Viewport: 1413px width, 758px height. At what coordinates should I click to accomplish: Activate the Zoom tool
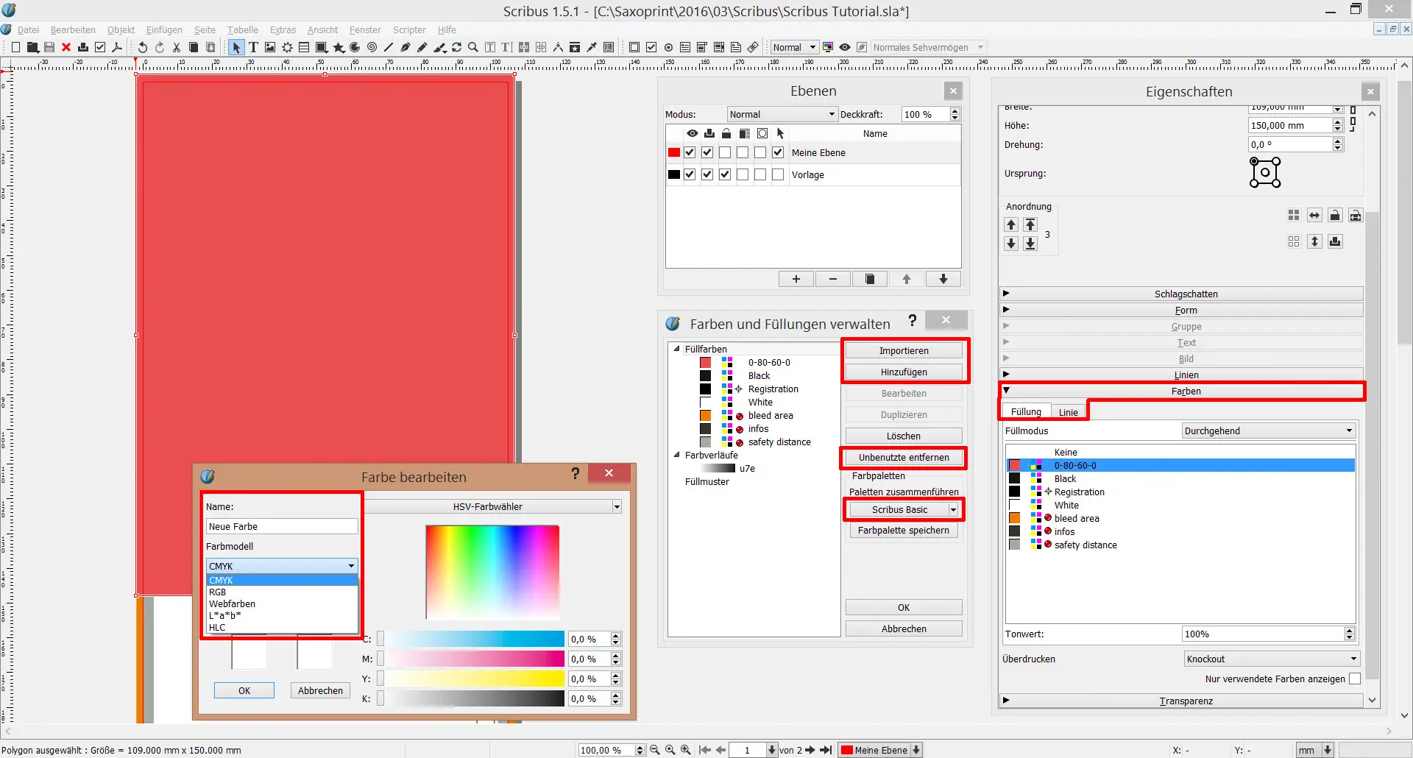tap(473, 47)
